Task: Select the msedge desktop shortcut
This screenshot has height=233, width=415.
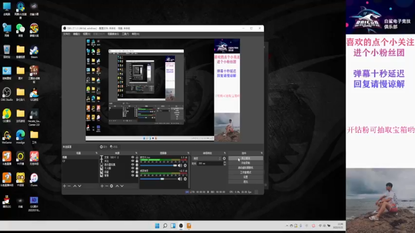Action: coord(20,137)
